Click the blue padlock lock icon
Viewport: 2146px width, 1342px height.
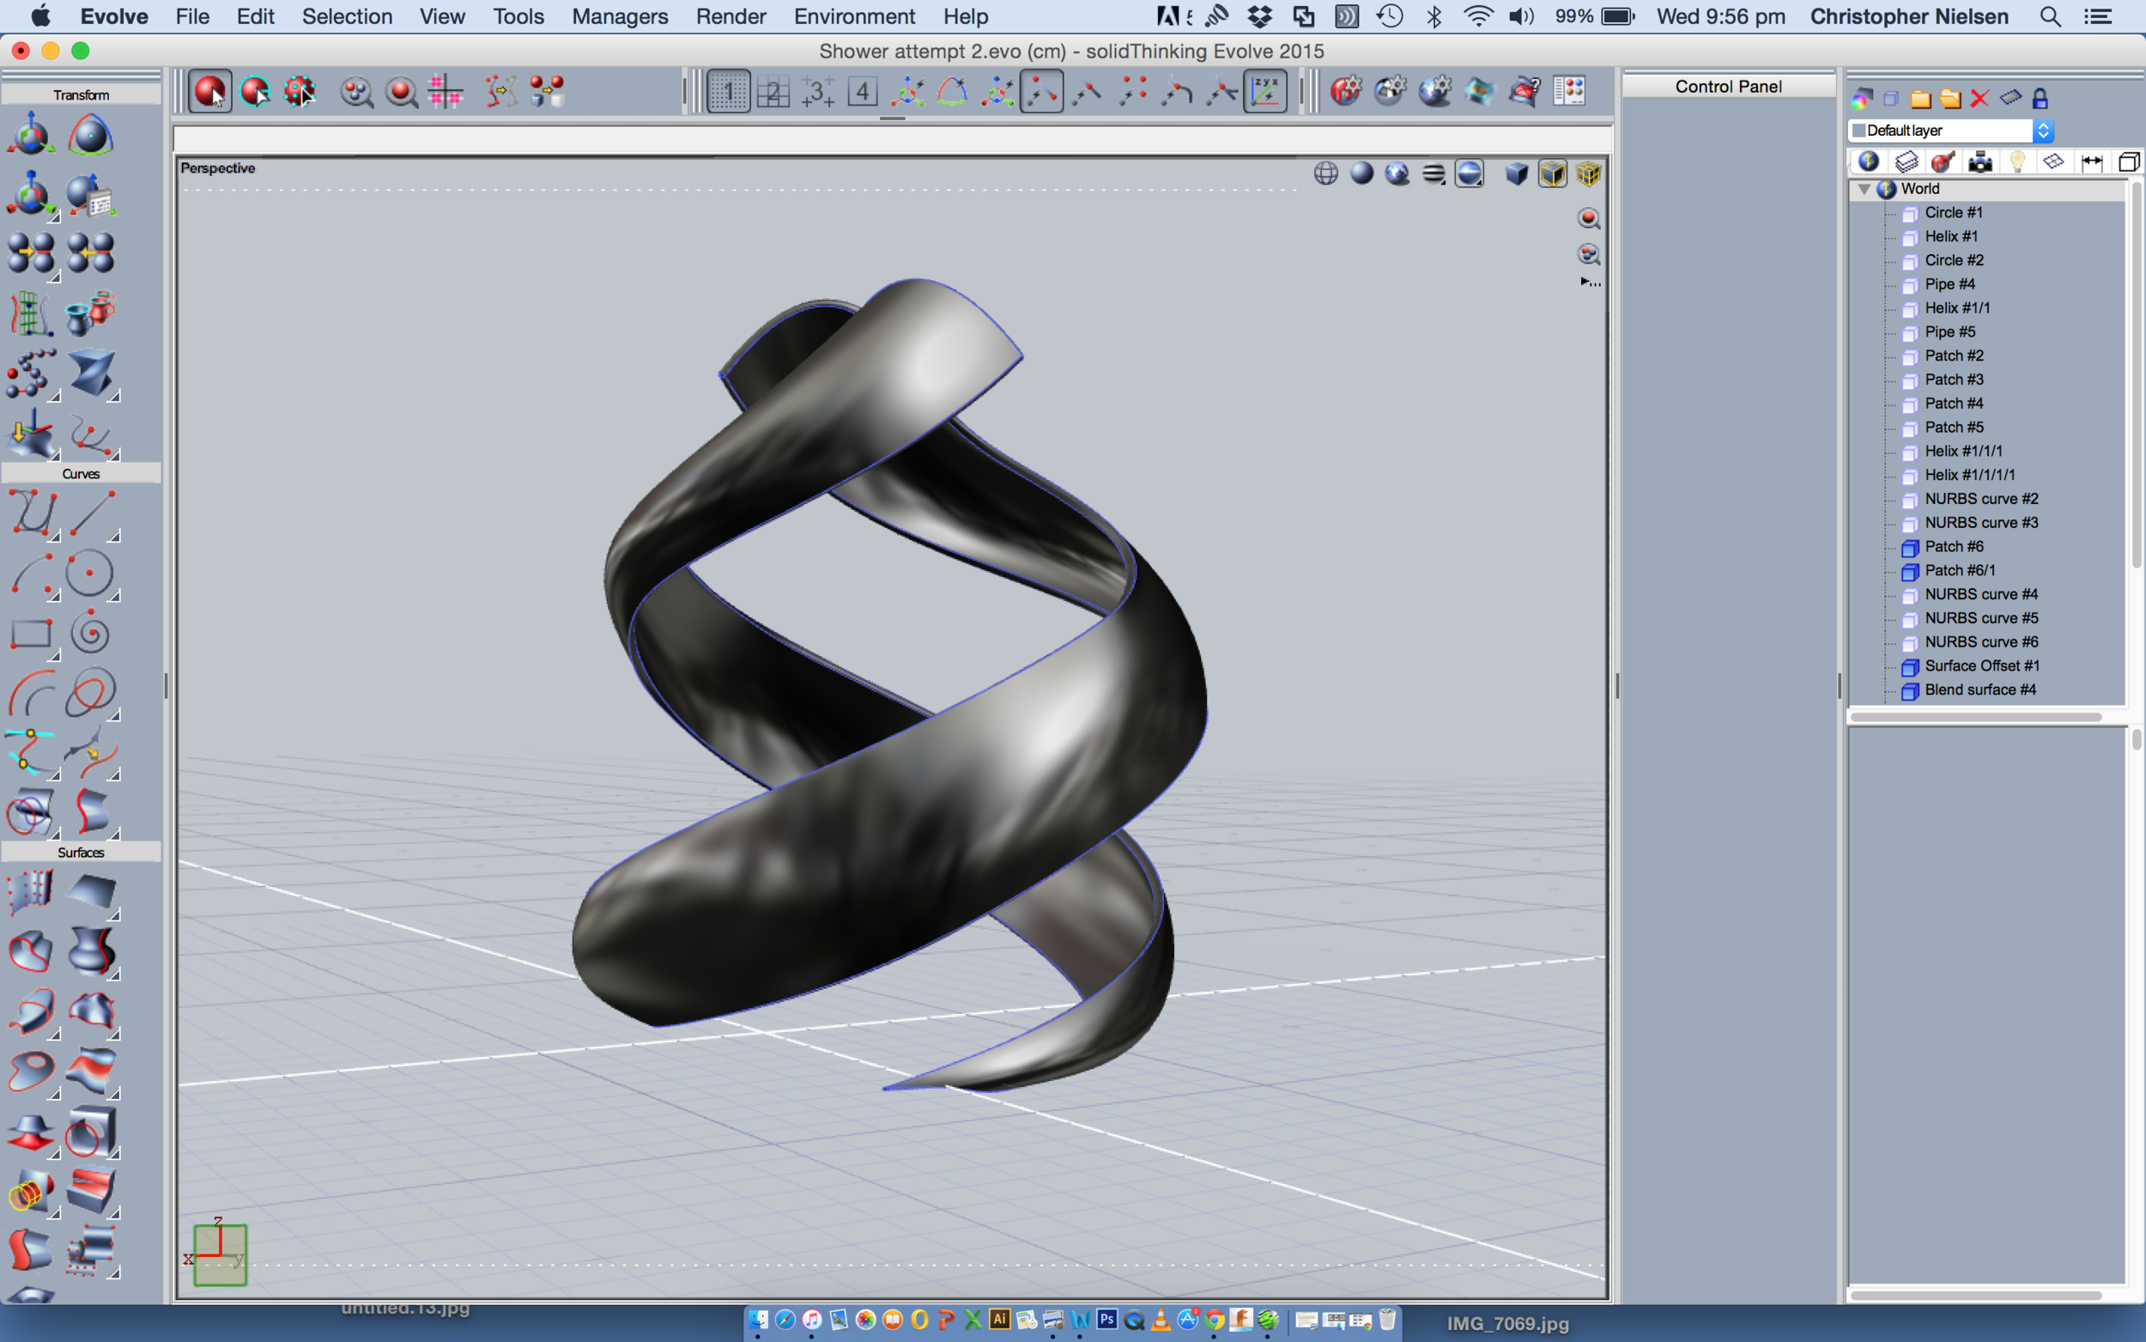click(x=2040, y=99)
